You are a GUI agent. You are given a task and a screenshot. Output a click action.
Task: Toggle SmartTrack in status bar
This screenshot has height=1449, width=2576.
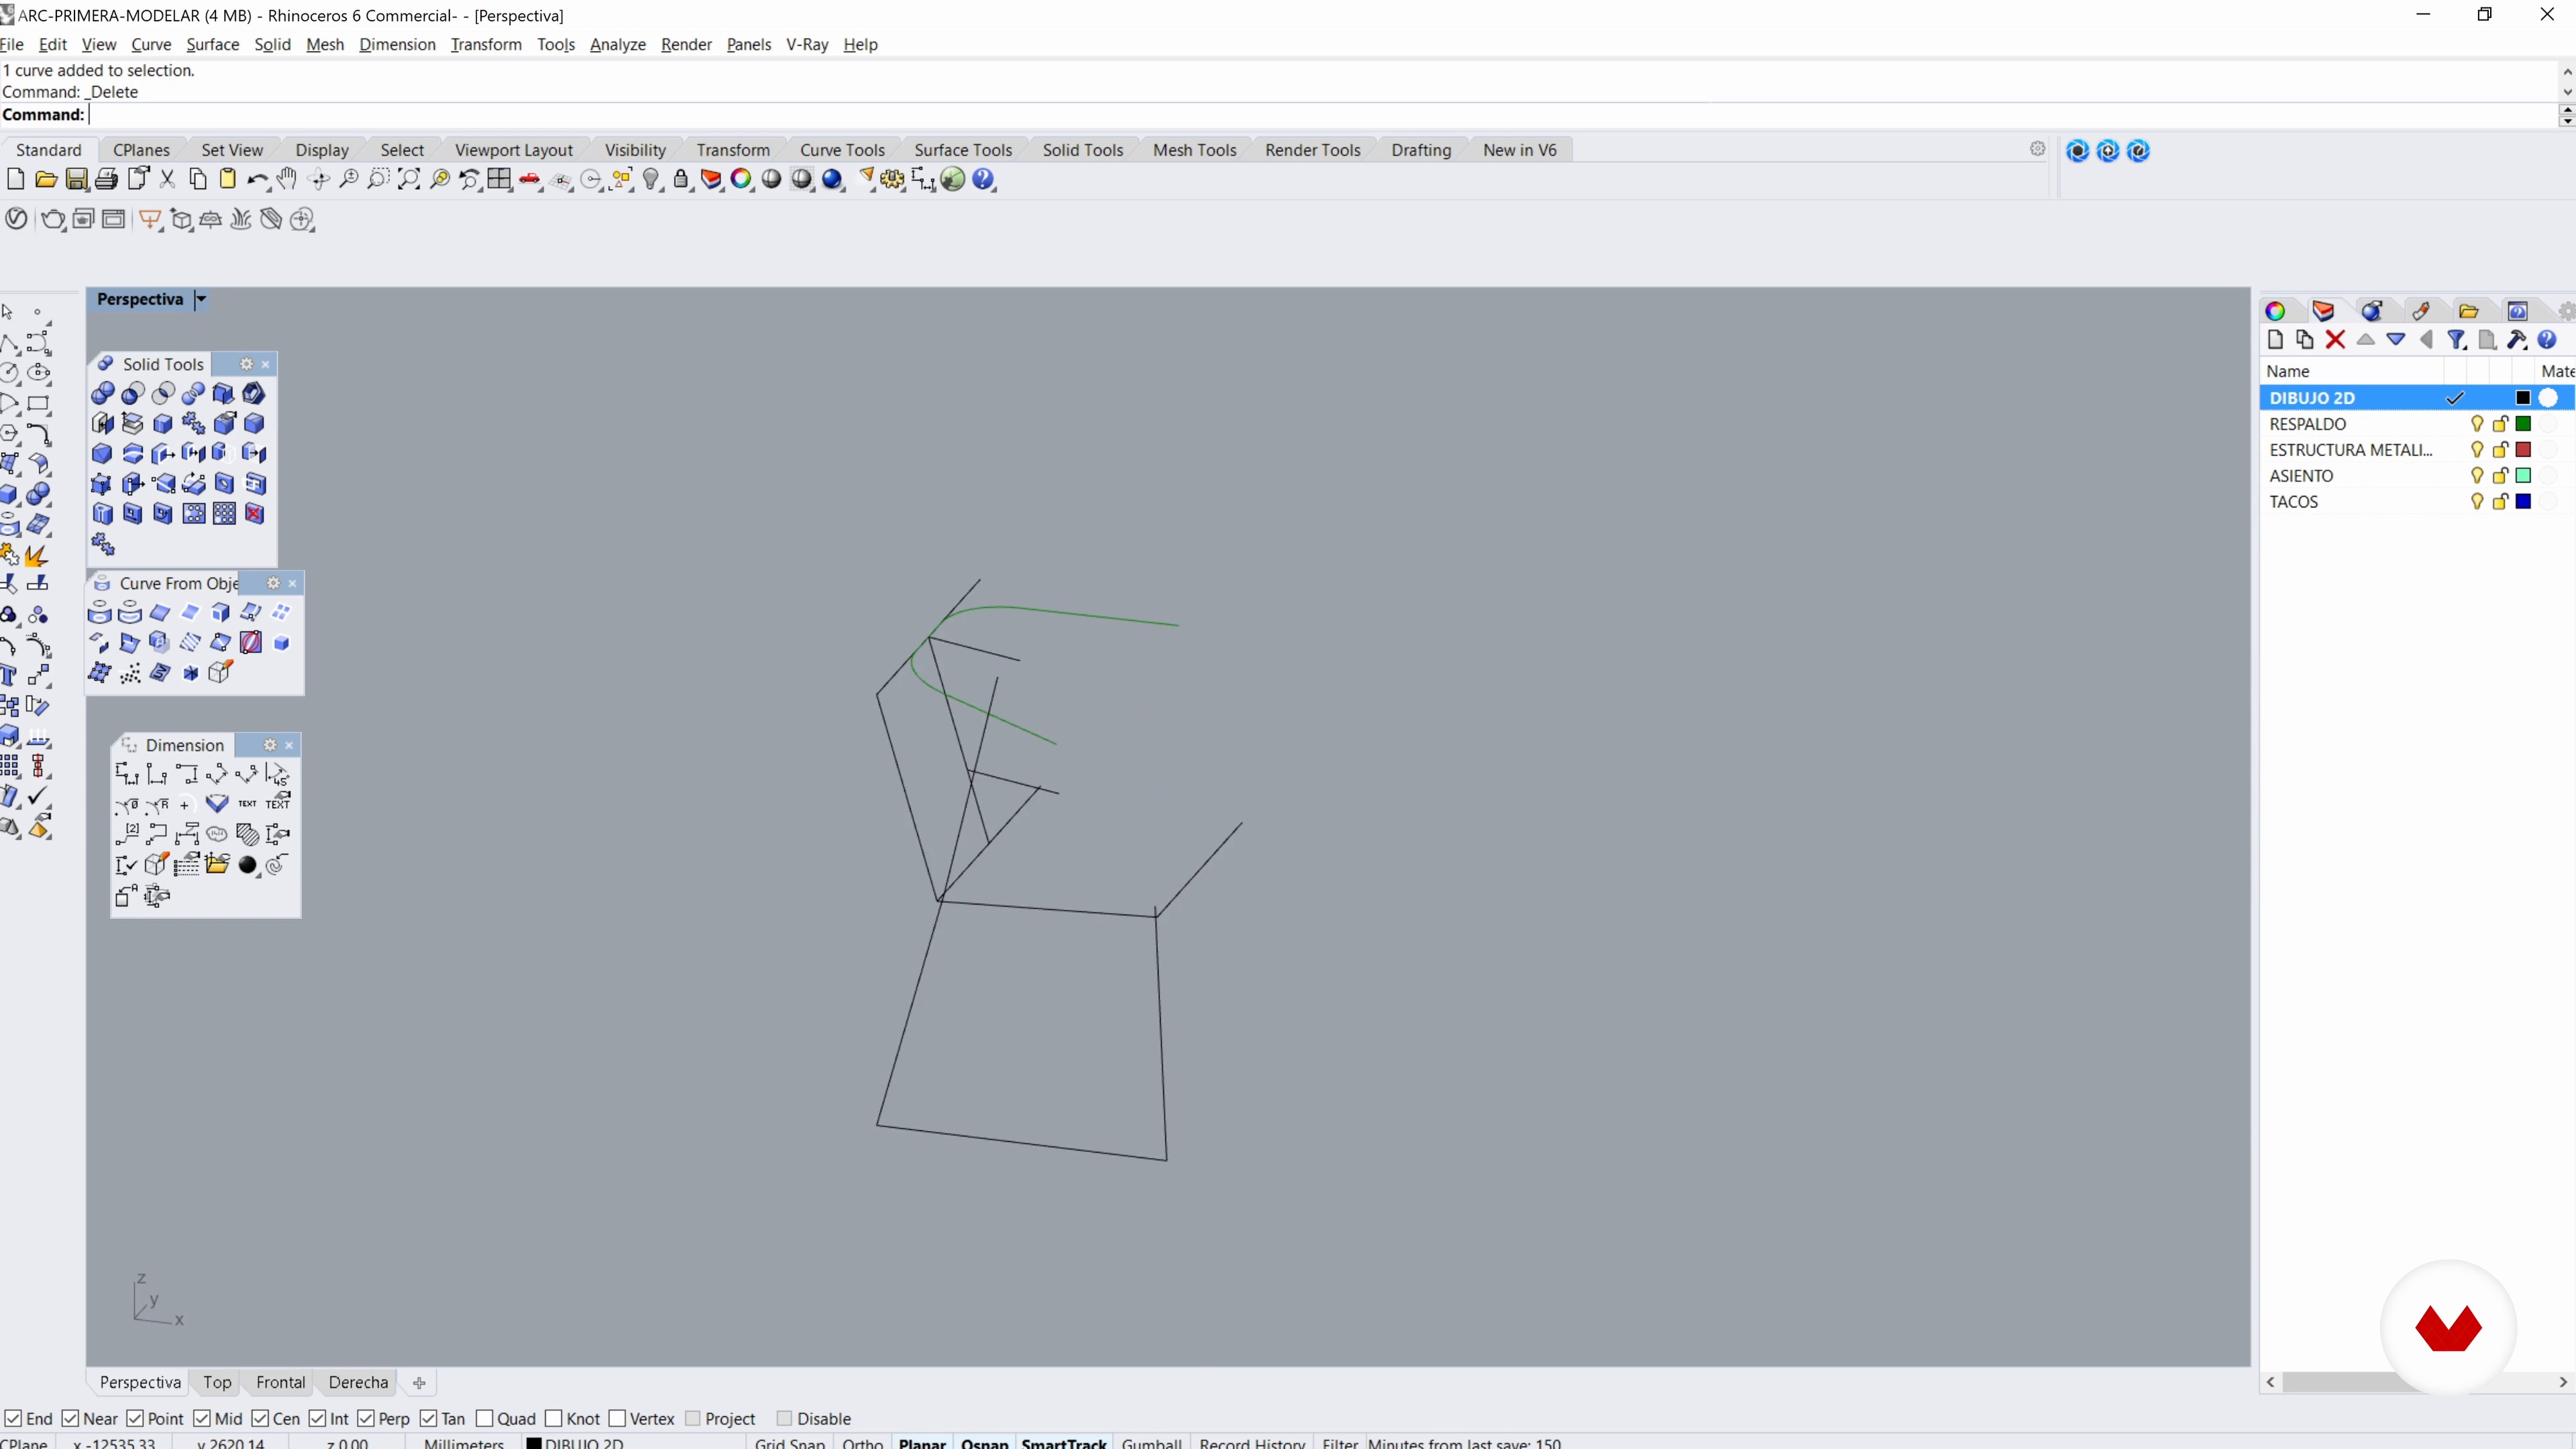[x=1064, y=1442]
